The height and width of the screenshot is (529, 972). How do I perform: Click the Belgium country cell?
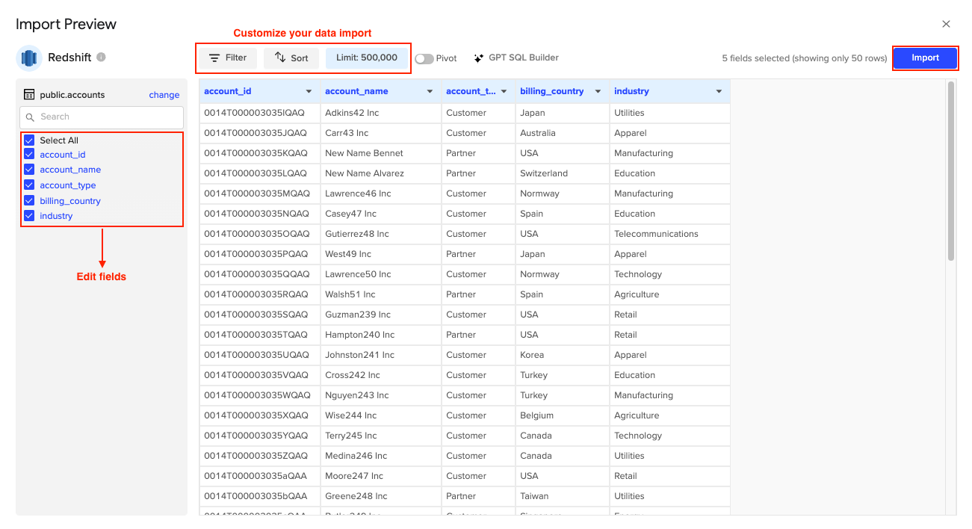pos(563,415)
